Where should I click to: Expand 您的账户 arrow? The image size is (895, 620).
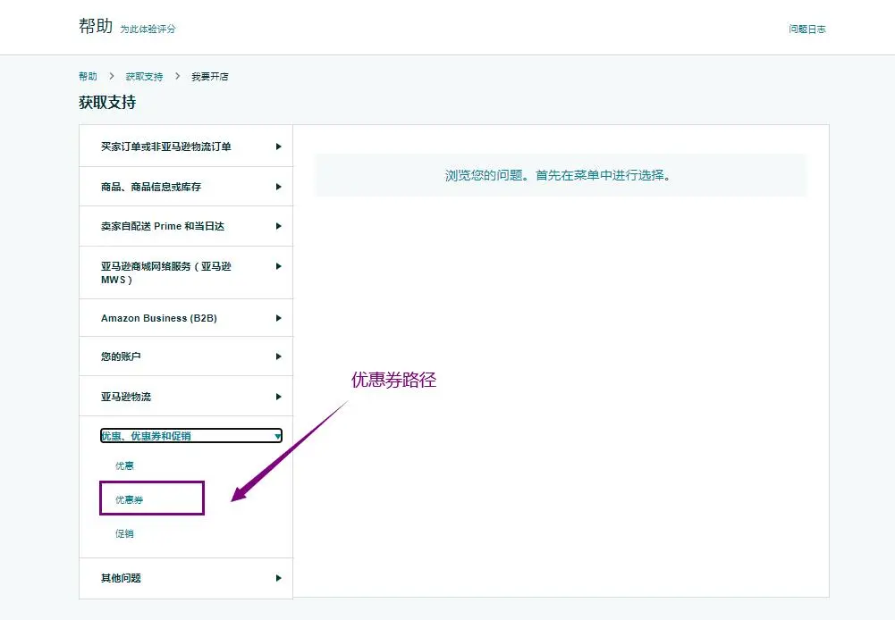click(279, 356)
